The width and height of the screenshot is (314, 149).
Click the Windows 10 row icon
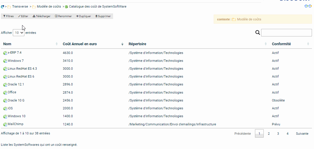coord(5,116)
